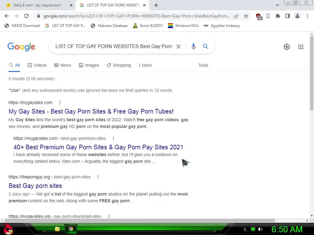Open the Google apps grid

point(301,47)
